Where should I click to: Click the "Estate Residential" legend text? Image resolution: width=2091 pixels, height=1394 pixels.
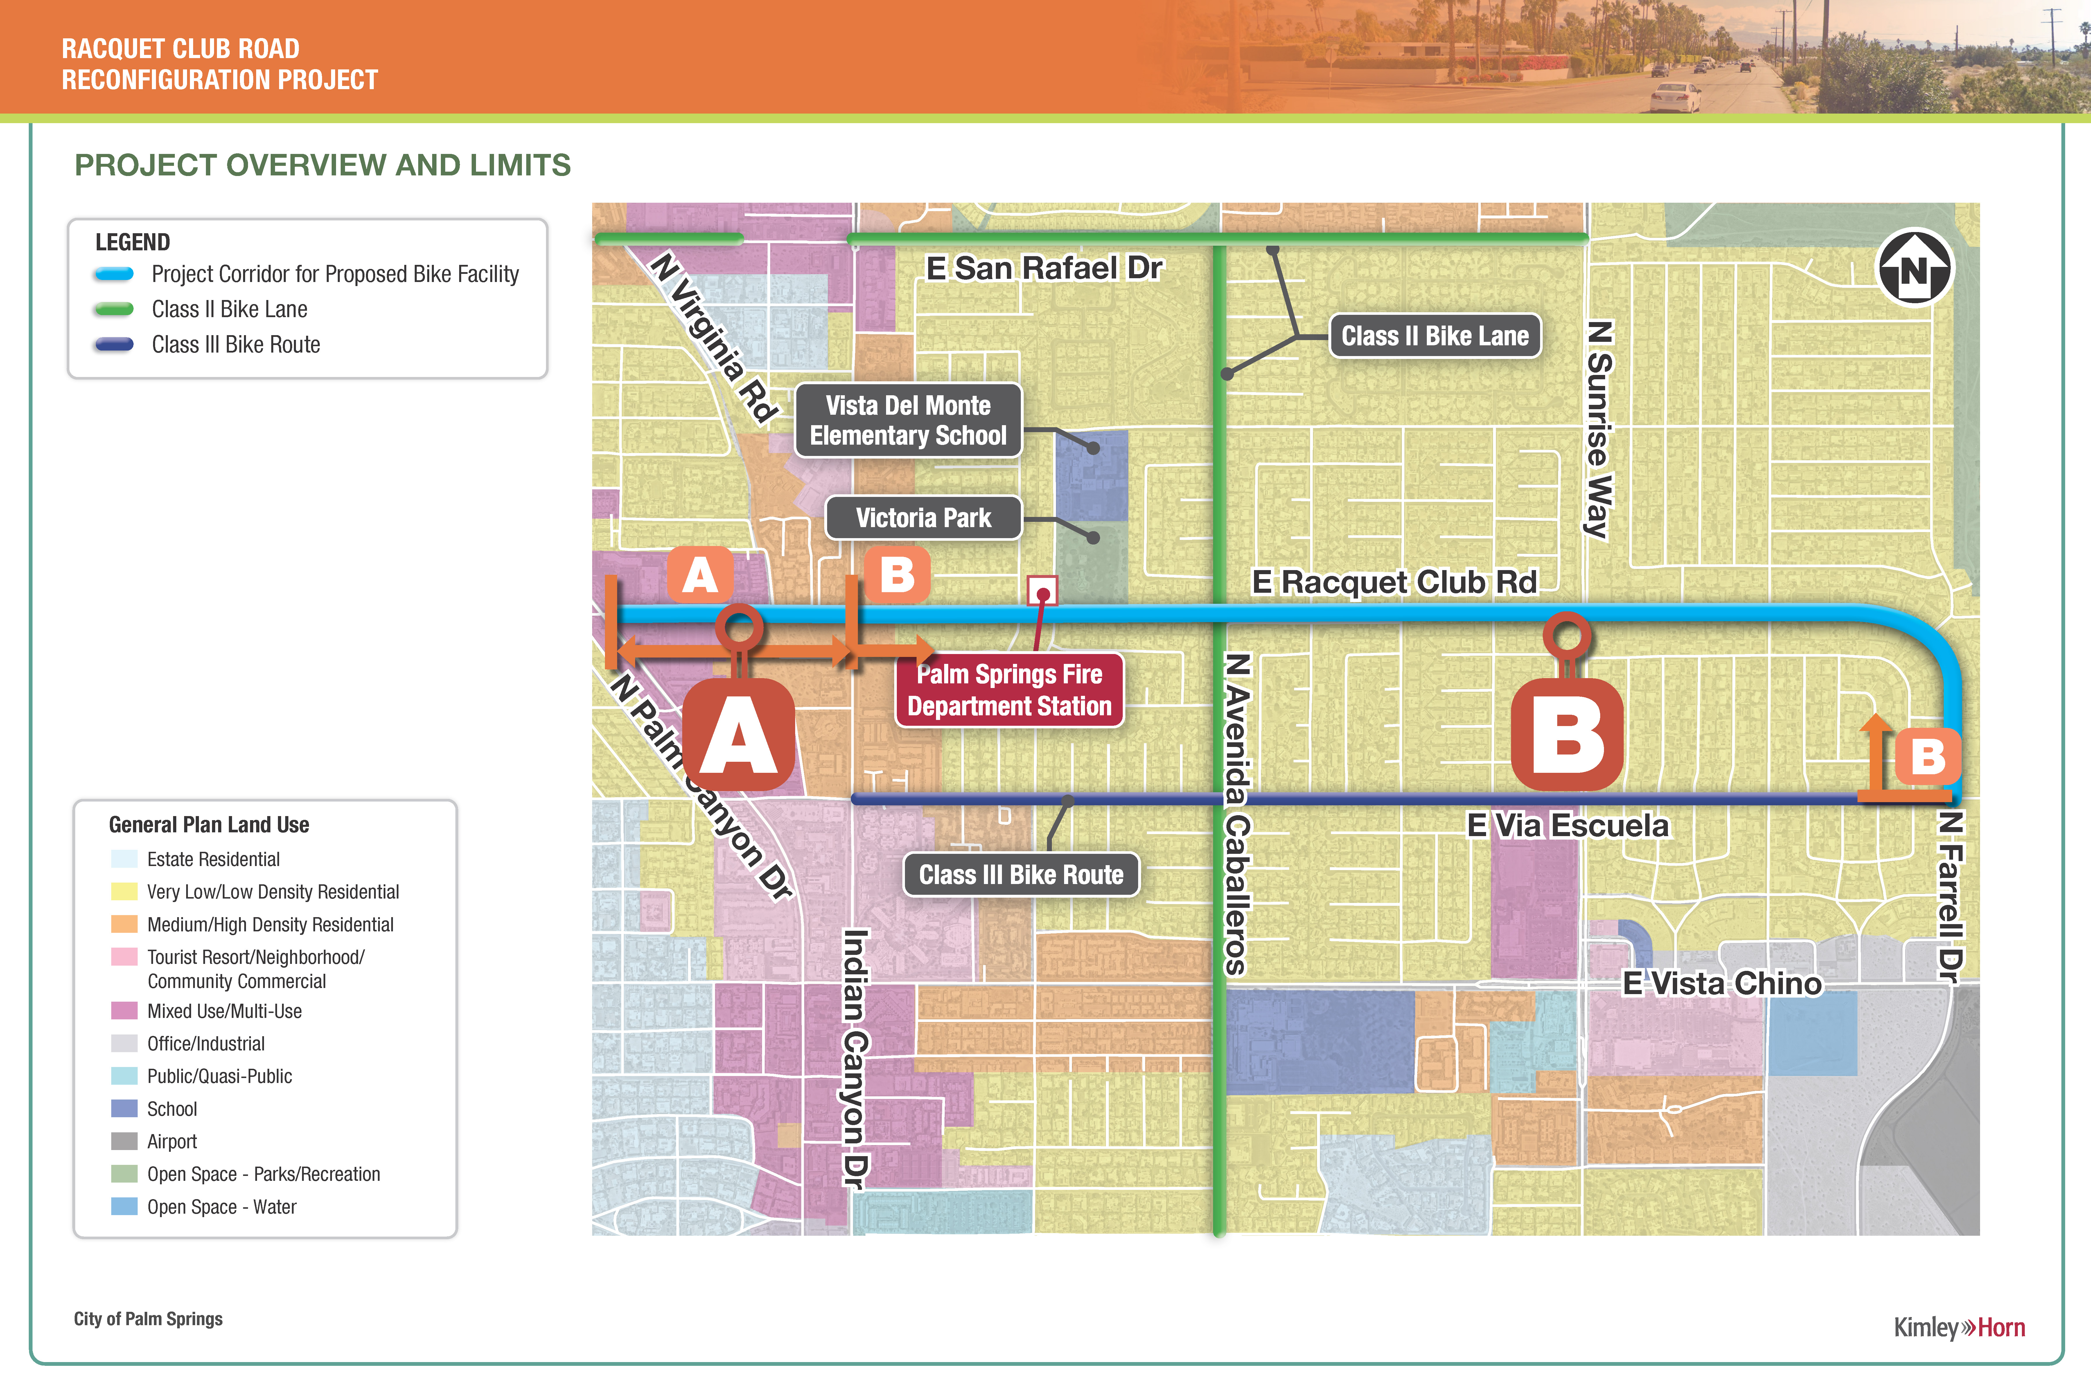213,860
